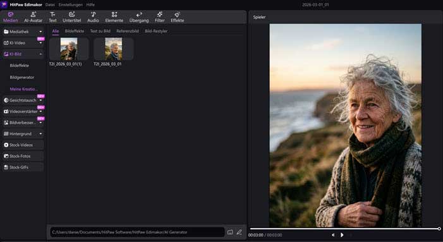Open the Hilfe menu
The width and height of the screenshot is (443, 242).
tap(90, 5)
